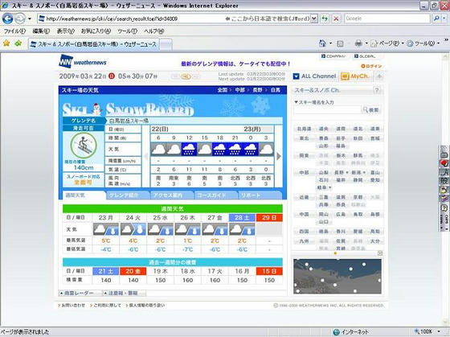Click the snow radar map thumbnail
Viewport: 450px width, 337px height.
(x=337, y=276)
